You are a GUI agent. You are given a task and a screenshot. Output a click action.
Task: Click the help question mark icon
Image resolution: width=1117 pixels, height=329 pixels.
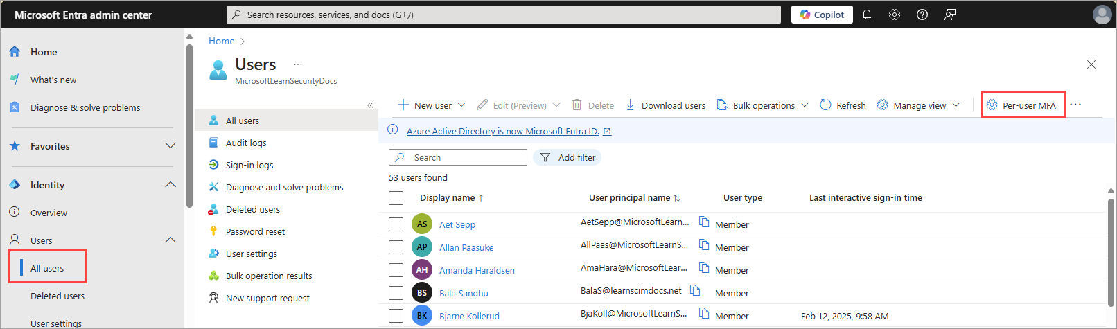(922, 15)
